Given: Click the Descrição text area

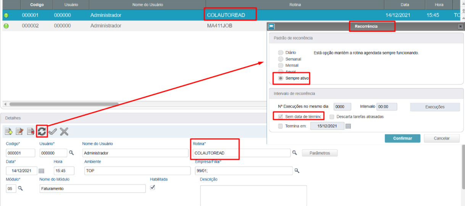Looking at the screenshot, I should (253, 196).
